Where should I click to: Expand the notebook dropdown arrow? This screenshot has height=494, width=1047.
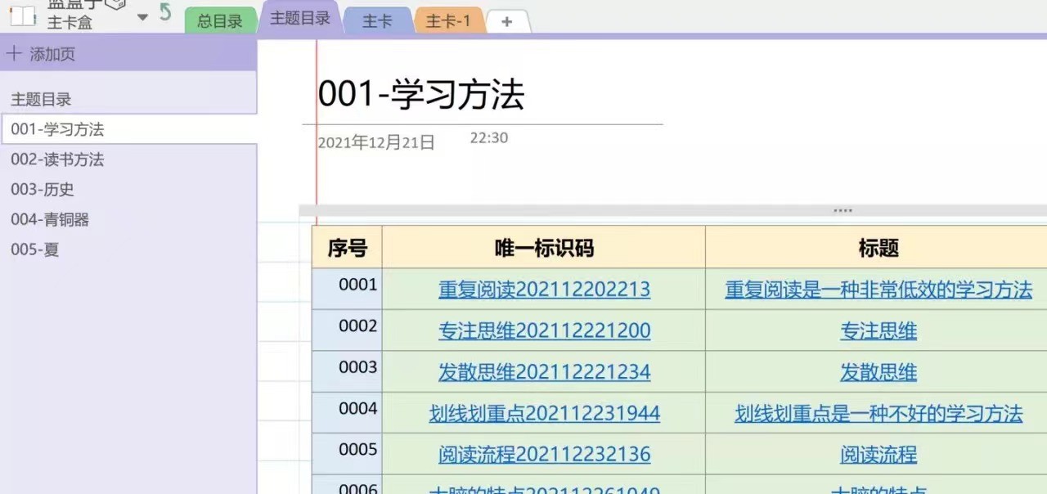pyautogui.click(x=141, y=15)
